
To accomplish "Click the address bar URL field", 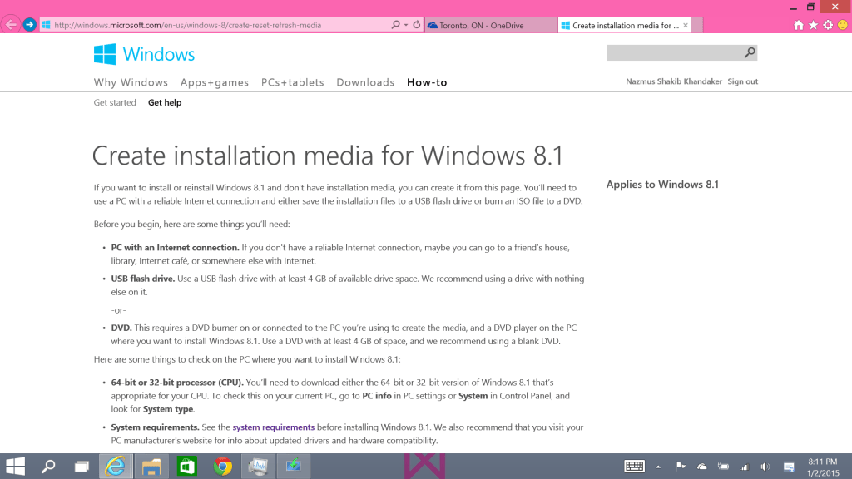I will click(215, 25).
